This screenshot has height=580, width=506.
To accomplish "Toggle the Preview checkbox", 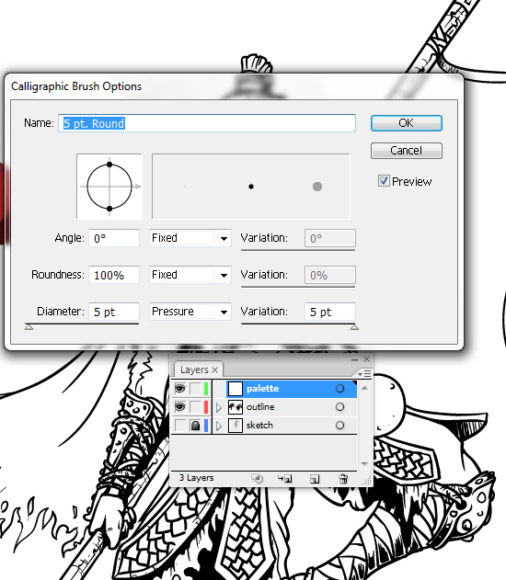I will (384, 181).
